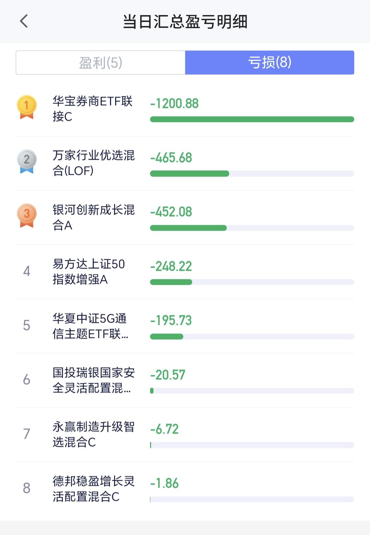
Task: Click the -195.73 loss value
Action: [171, 320]
